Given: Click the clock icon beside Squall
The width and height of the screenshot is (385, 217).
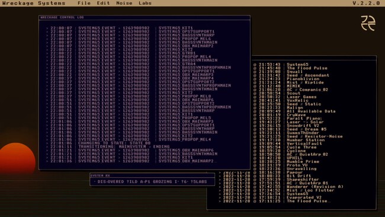Looking at the screenshot, I should click(255, 72).
